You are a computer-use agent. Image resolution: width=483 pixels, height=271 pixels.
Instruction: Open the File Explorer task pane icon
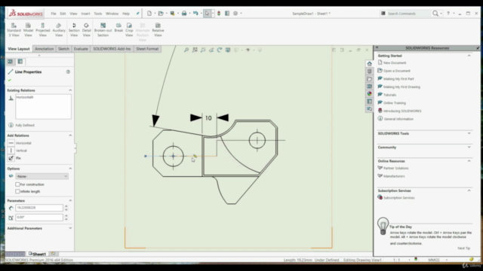coord(369,79)
